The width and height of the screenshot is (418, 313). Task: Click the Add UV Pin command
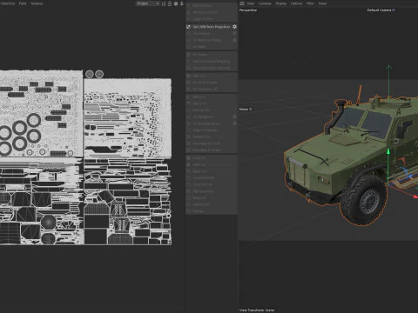[202, 5]
